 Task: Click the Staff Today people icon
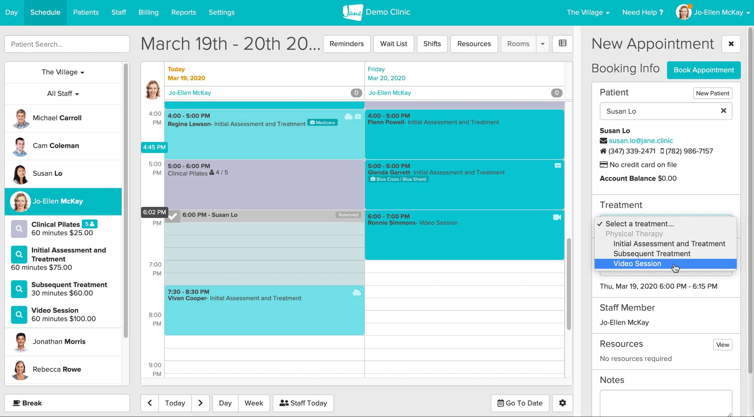click(x=284, y=403)
